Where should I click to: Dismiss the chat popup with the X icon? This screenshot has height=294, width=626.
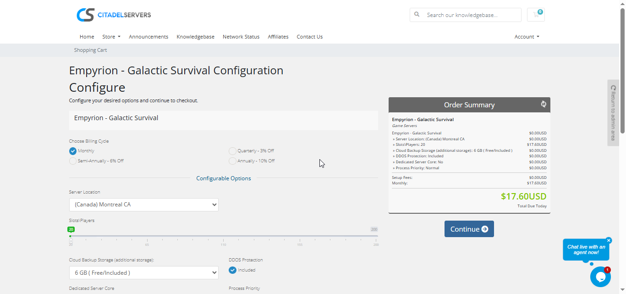pyautogui.click(x=608, y=240)
